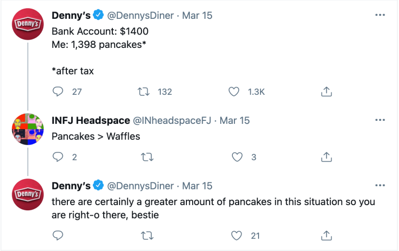This screenshot has width=399, height=251.
Task: Share Denny's right-o bestie tweet
Action: (326, 236)
